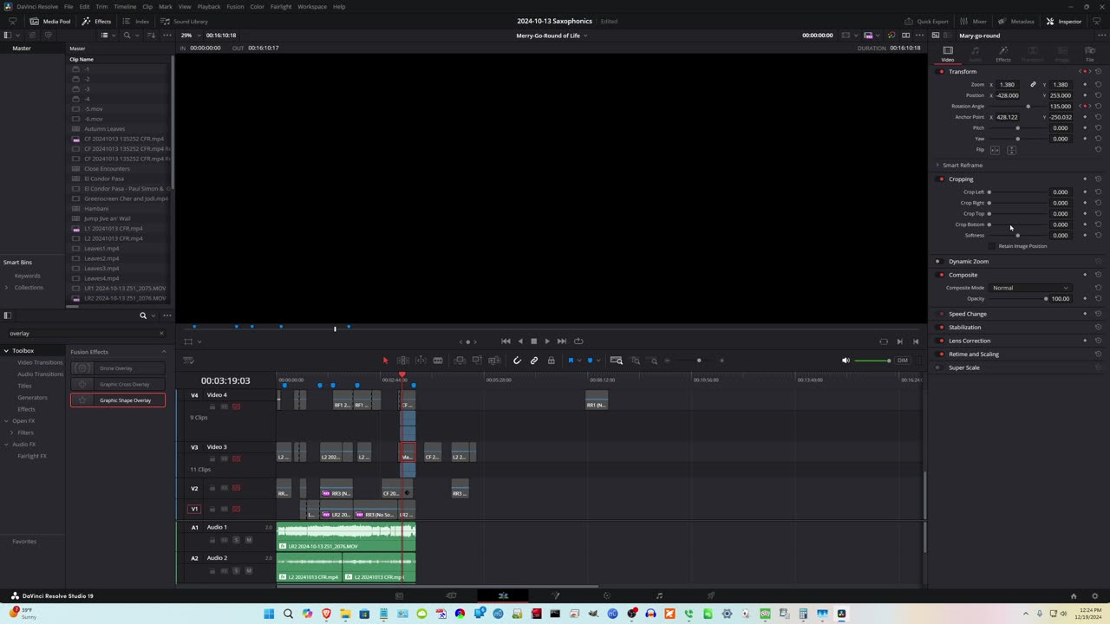
Task: Open the Workspace menu
Action: (312, 6)
